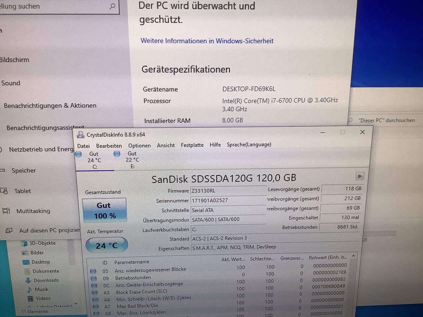Click status orb of attribute 05 row
Screen dimensions: 423x317
point(93,271)
